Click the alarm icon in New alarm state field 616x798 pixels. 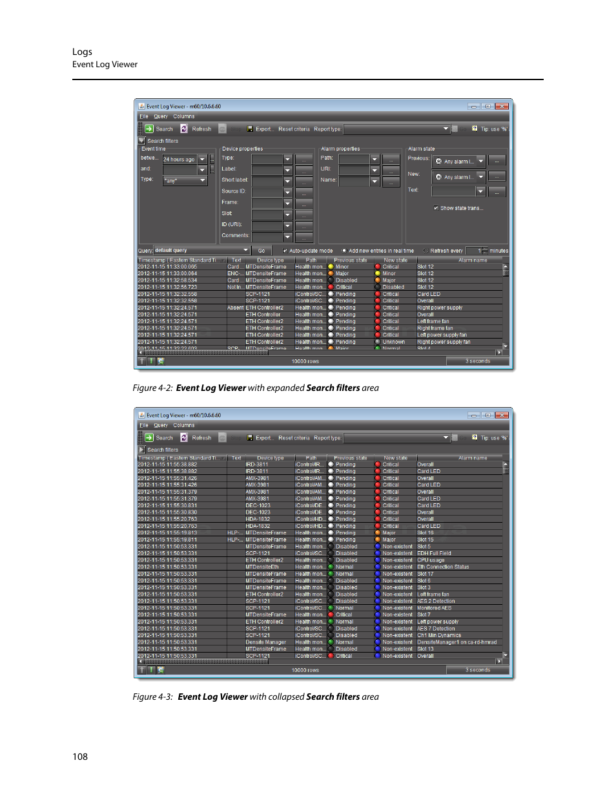tap(438, 177)
